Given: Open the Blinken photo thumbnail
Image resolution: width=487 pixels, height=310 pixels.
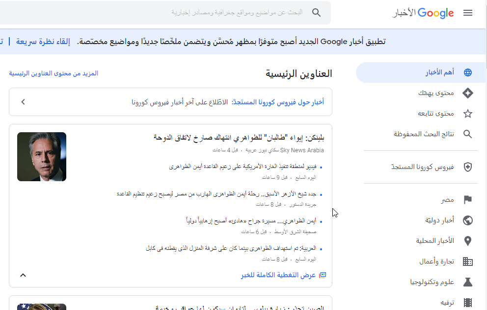Looking at the screenshot, I should click(42, 157).
